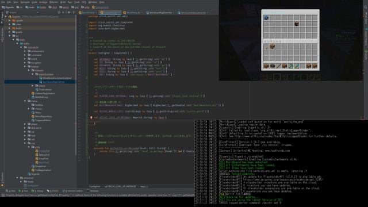Select README.md in project tree

41,97
